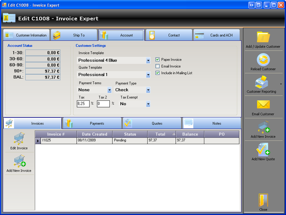
Task: Click the Tax 2 input field
Action: click(x=103, y=104)
